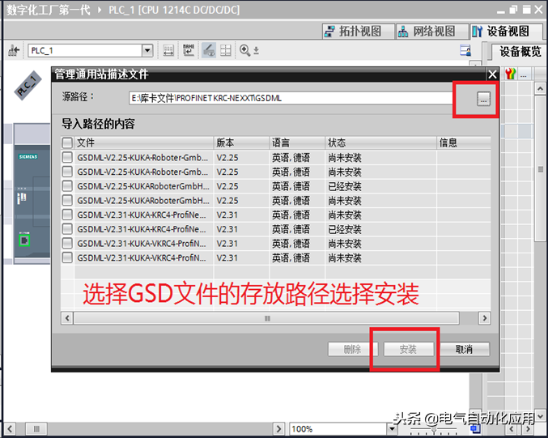548x438 pixels.
Task: Click the 导入路径的内容 heading
Action: click(x=98, y=124)
